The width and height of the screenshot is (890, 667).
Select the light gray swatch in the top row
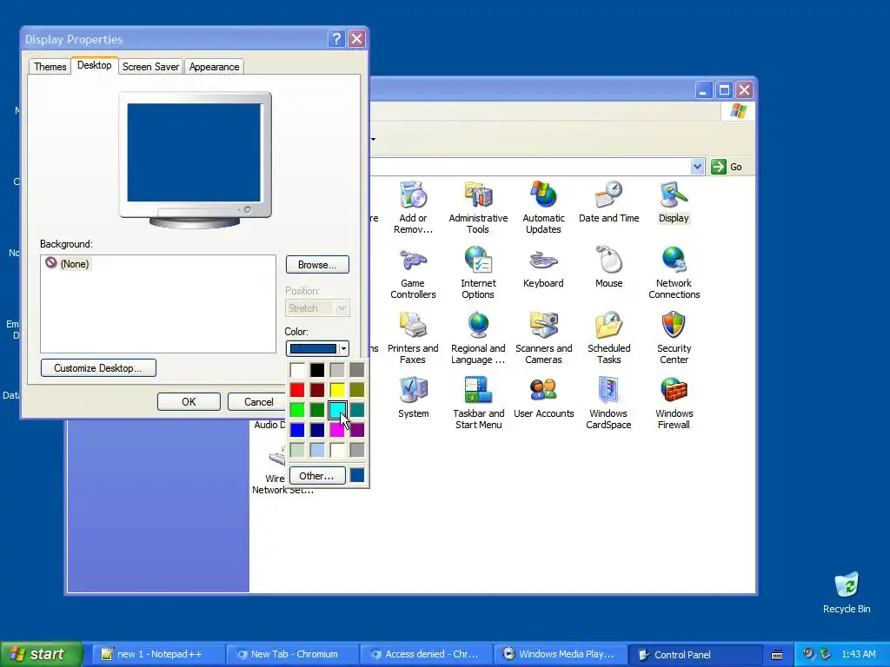(x=337, y=370)
